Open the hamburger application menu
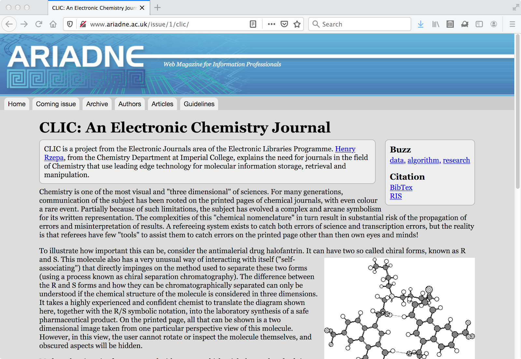Viewport: 521px width, 359px height. click(512, 24)
